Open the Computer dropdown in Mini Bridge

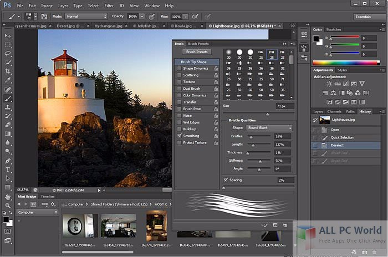click(37, 212)
